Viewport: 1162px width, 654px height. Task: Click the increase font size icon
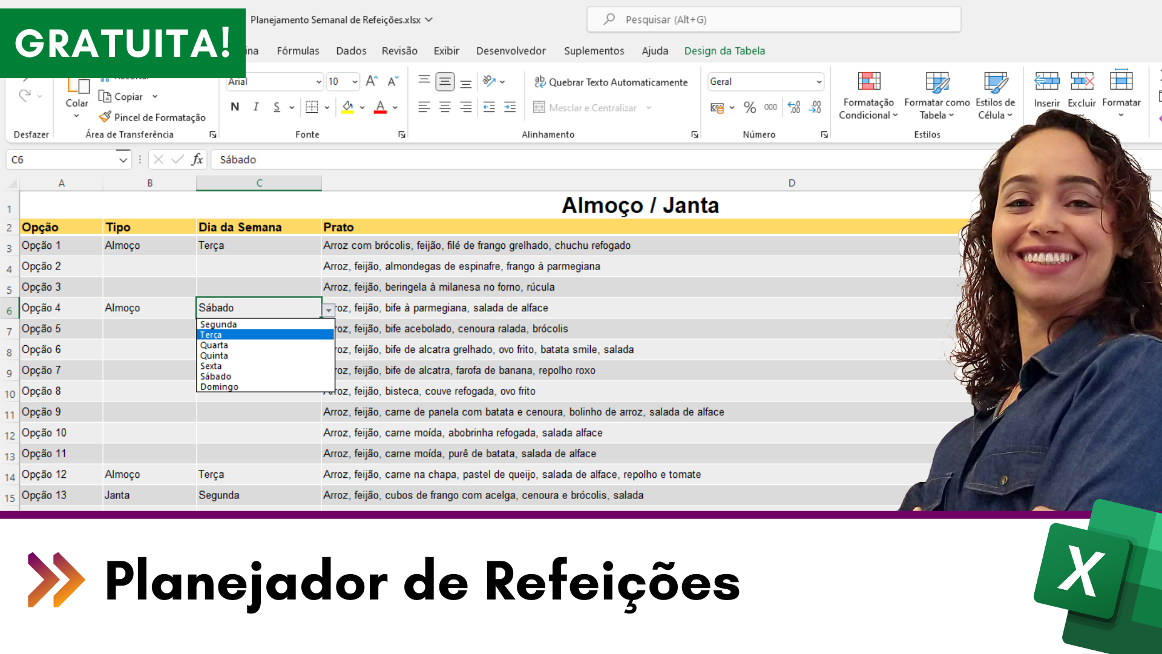click(x=372, y=81)
